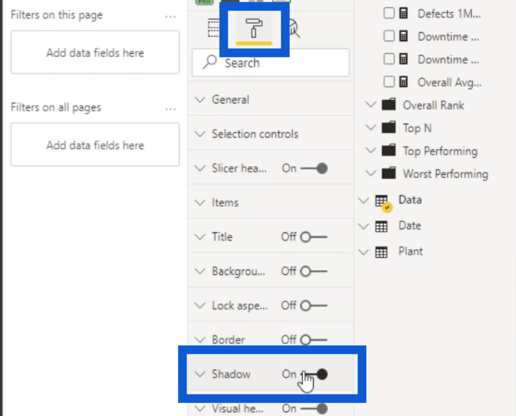Check the Defects 1M measure checkbox
The image size is (516, 416).
click(x=389, y=13)
